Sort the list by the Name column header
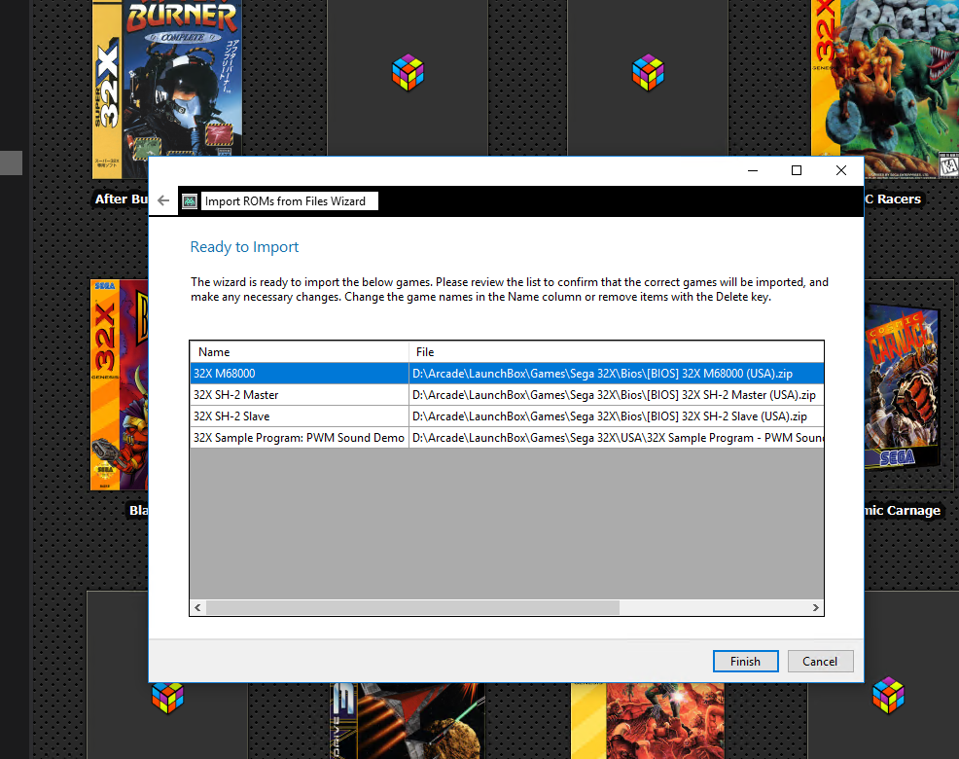The width and height of the screenshot is (959, 759). click(x=299, y=352)
